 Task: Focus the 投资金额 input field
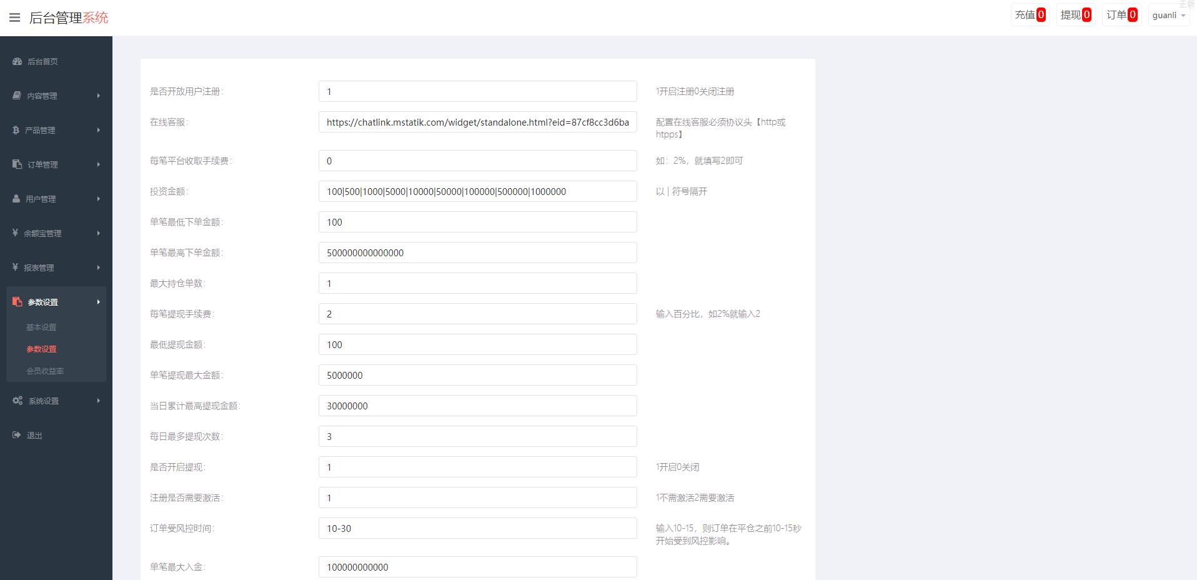[x=477, y=191]
